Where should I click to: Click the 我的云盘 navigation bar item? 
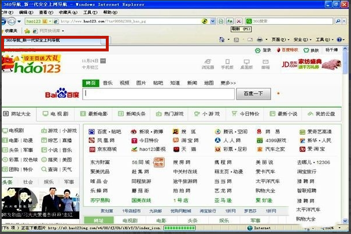(x=322, y=114)
